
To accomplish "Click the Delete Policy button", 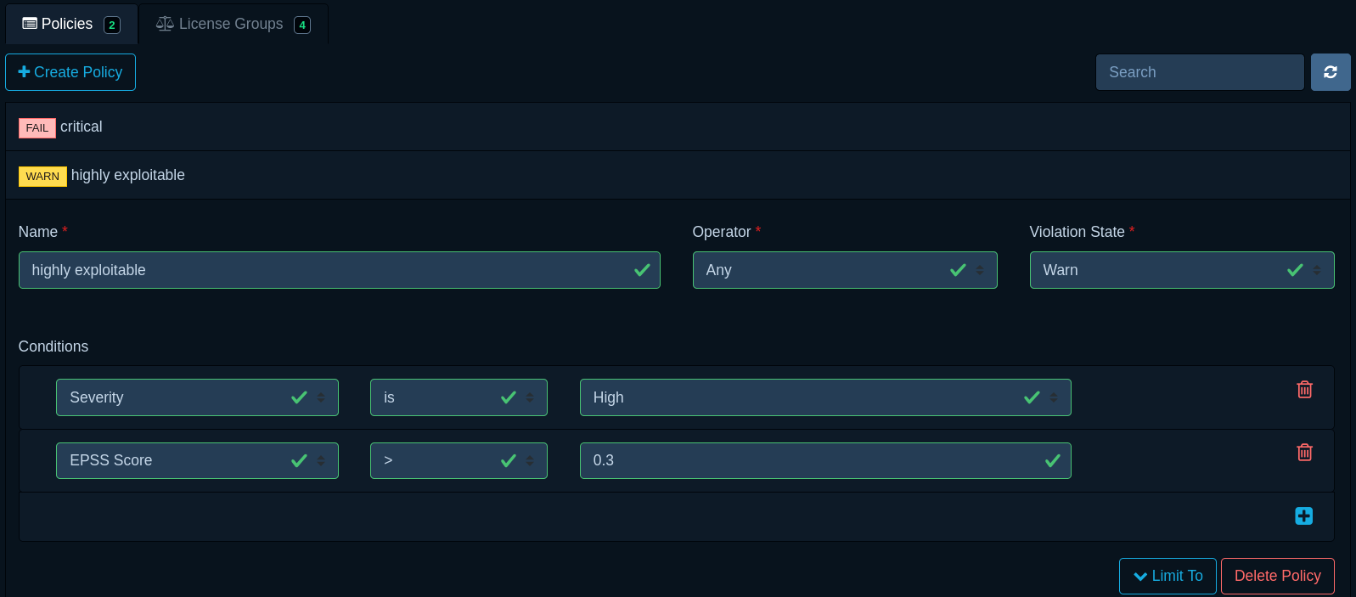I will coord(1278,576).
